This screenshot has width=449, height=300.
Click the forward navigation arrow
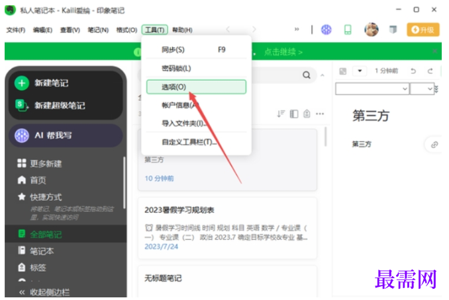click(254, 29)
